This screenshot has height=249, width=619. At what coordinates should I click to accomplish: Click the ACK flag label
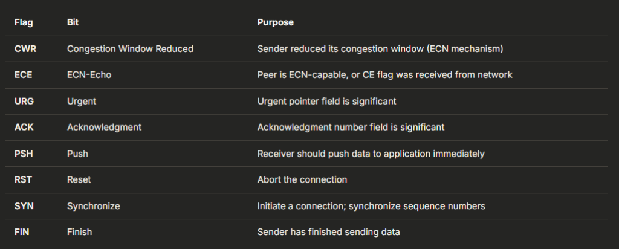[x=25, y=128]
